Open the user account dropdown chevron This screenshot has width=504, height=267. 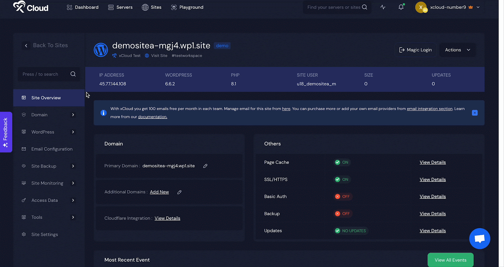tap(478, 7)
